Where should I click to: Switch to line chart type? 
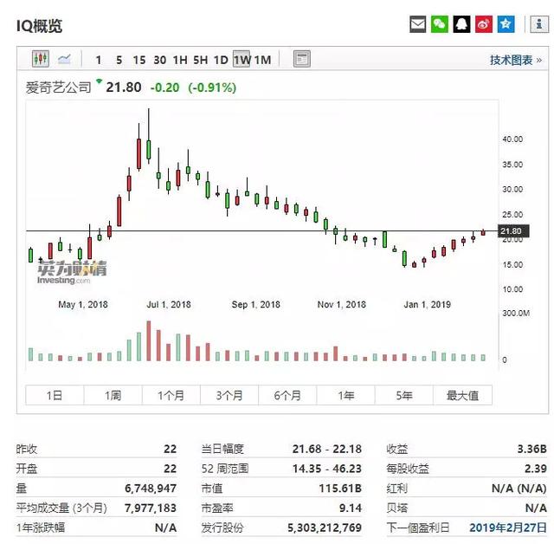point(64,58)
